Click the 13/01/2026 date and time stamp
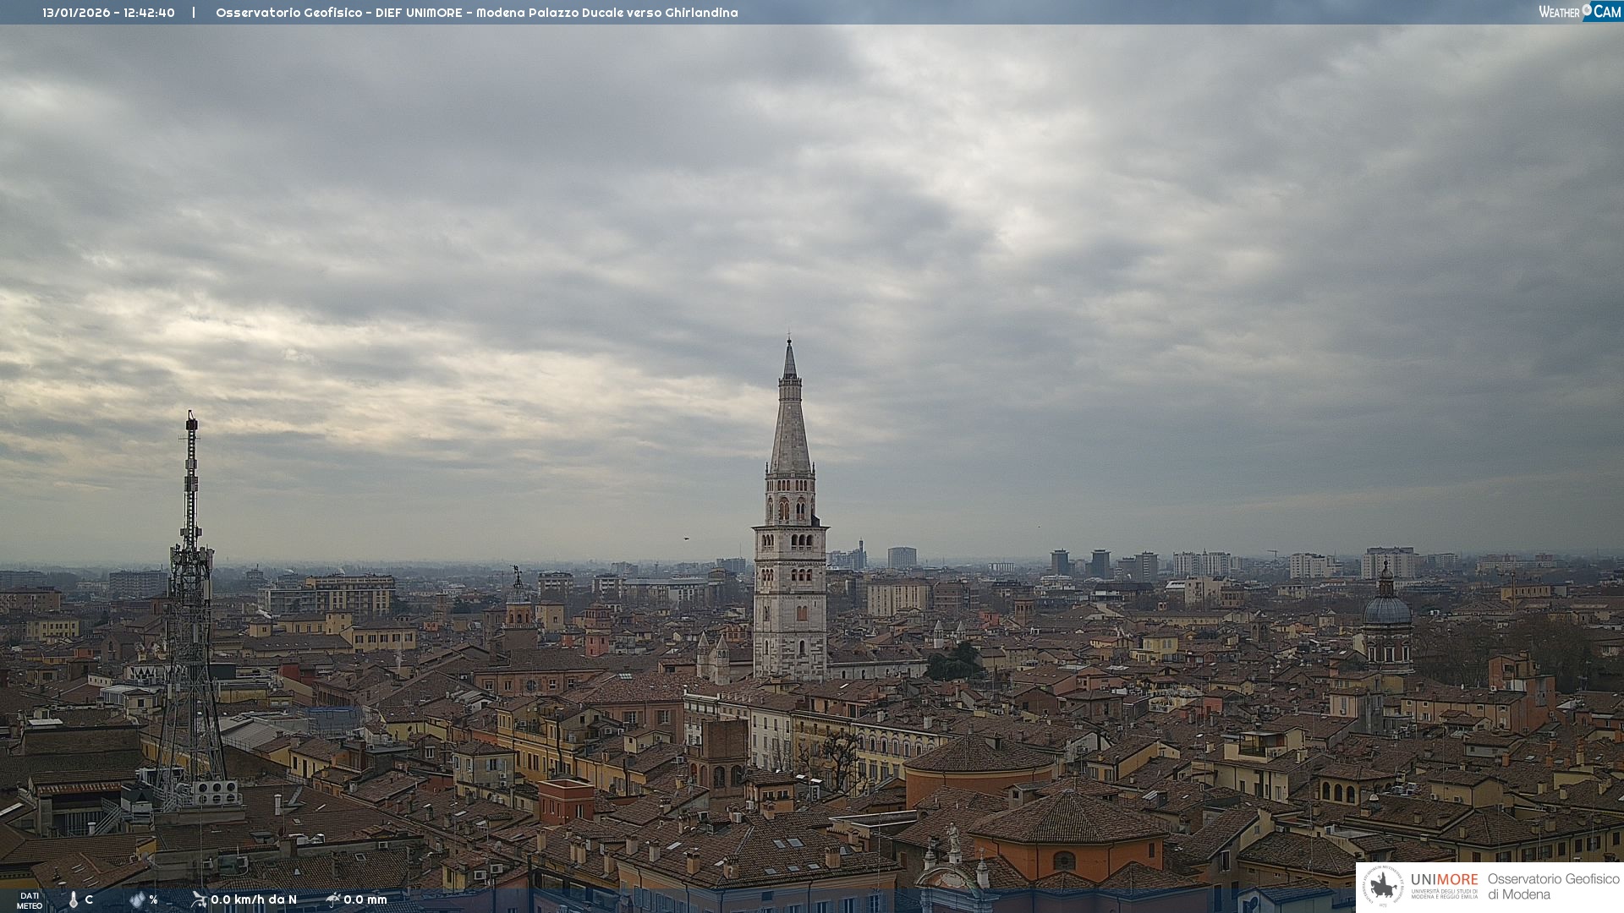Viewport: 1624px width, 913px height. 108,13
